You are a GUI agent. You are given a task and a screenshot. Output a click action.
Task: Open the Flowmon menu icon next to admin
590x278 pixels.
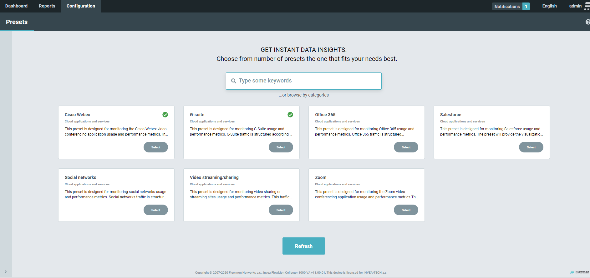(x=587, y=6)
